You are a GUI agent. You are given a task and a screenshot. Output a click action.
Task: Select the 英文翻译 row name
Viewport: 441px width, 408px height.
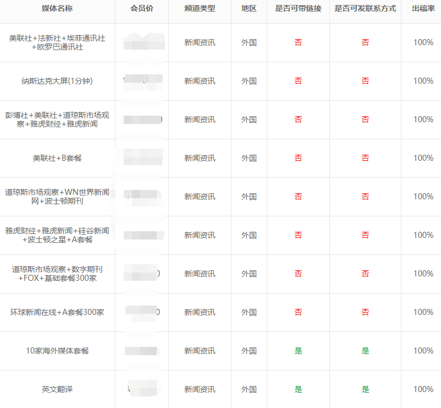click(x=57, y=389)
